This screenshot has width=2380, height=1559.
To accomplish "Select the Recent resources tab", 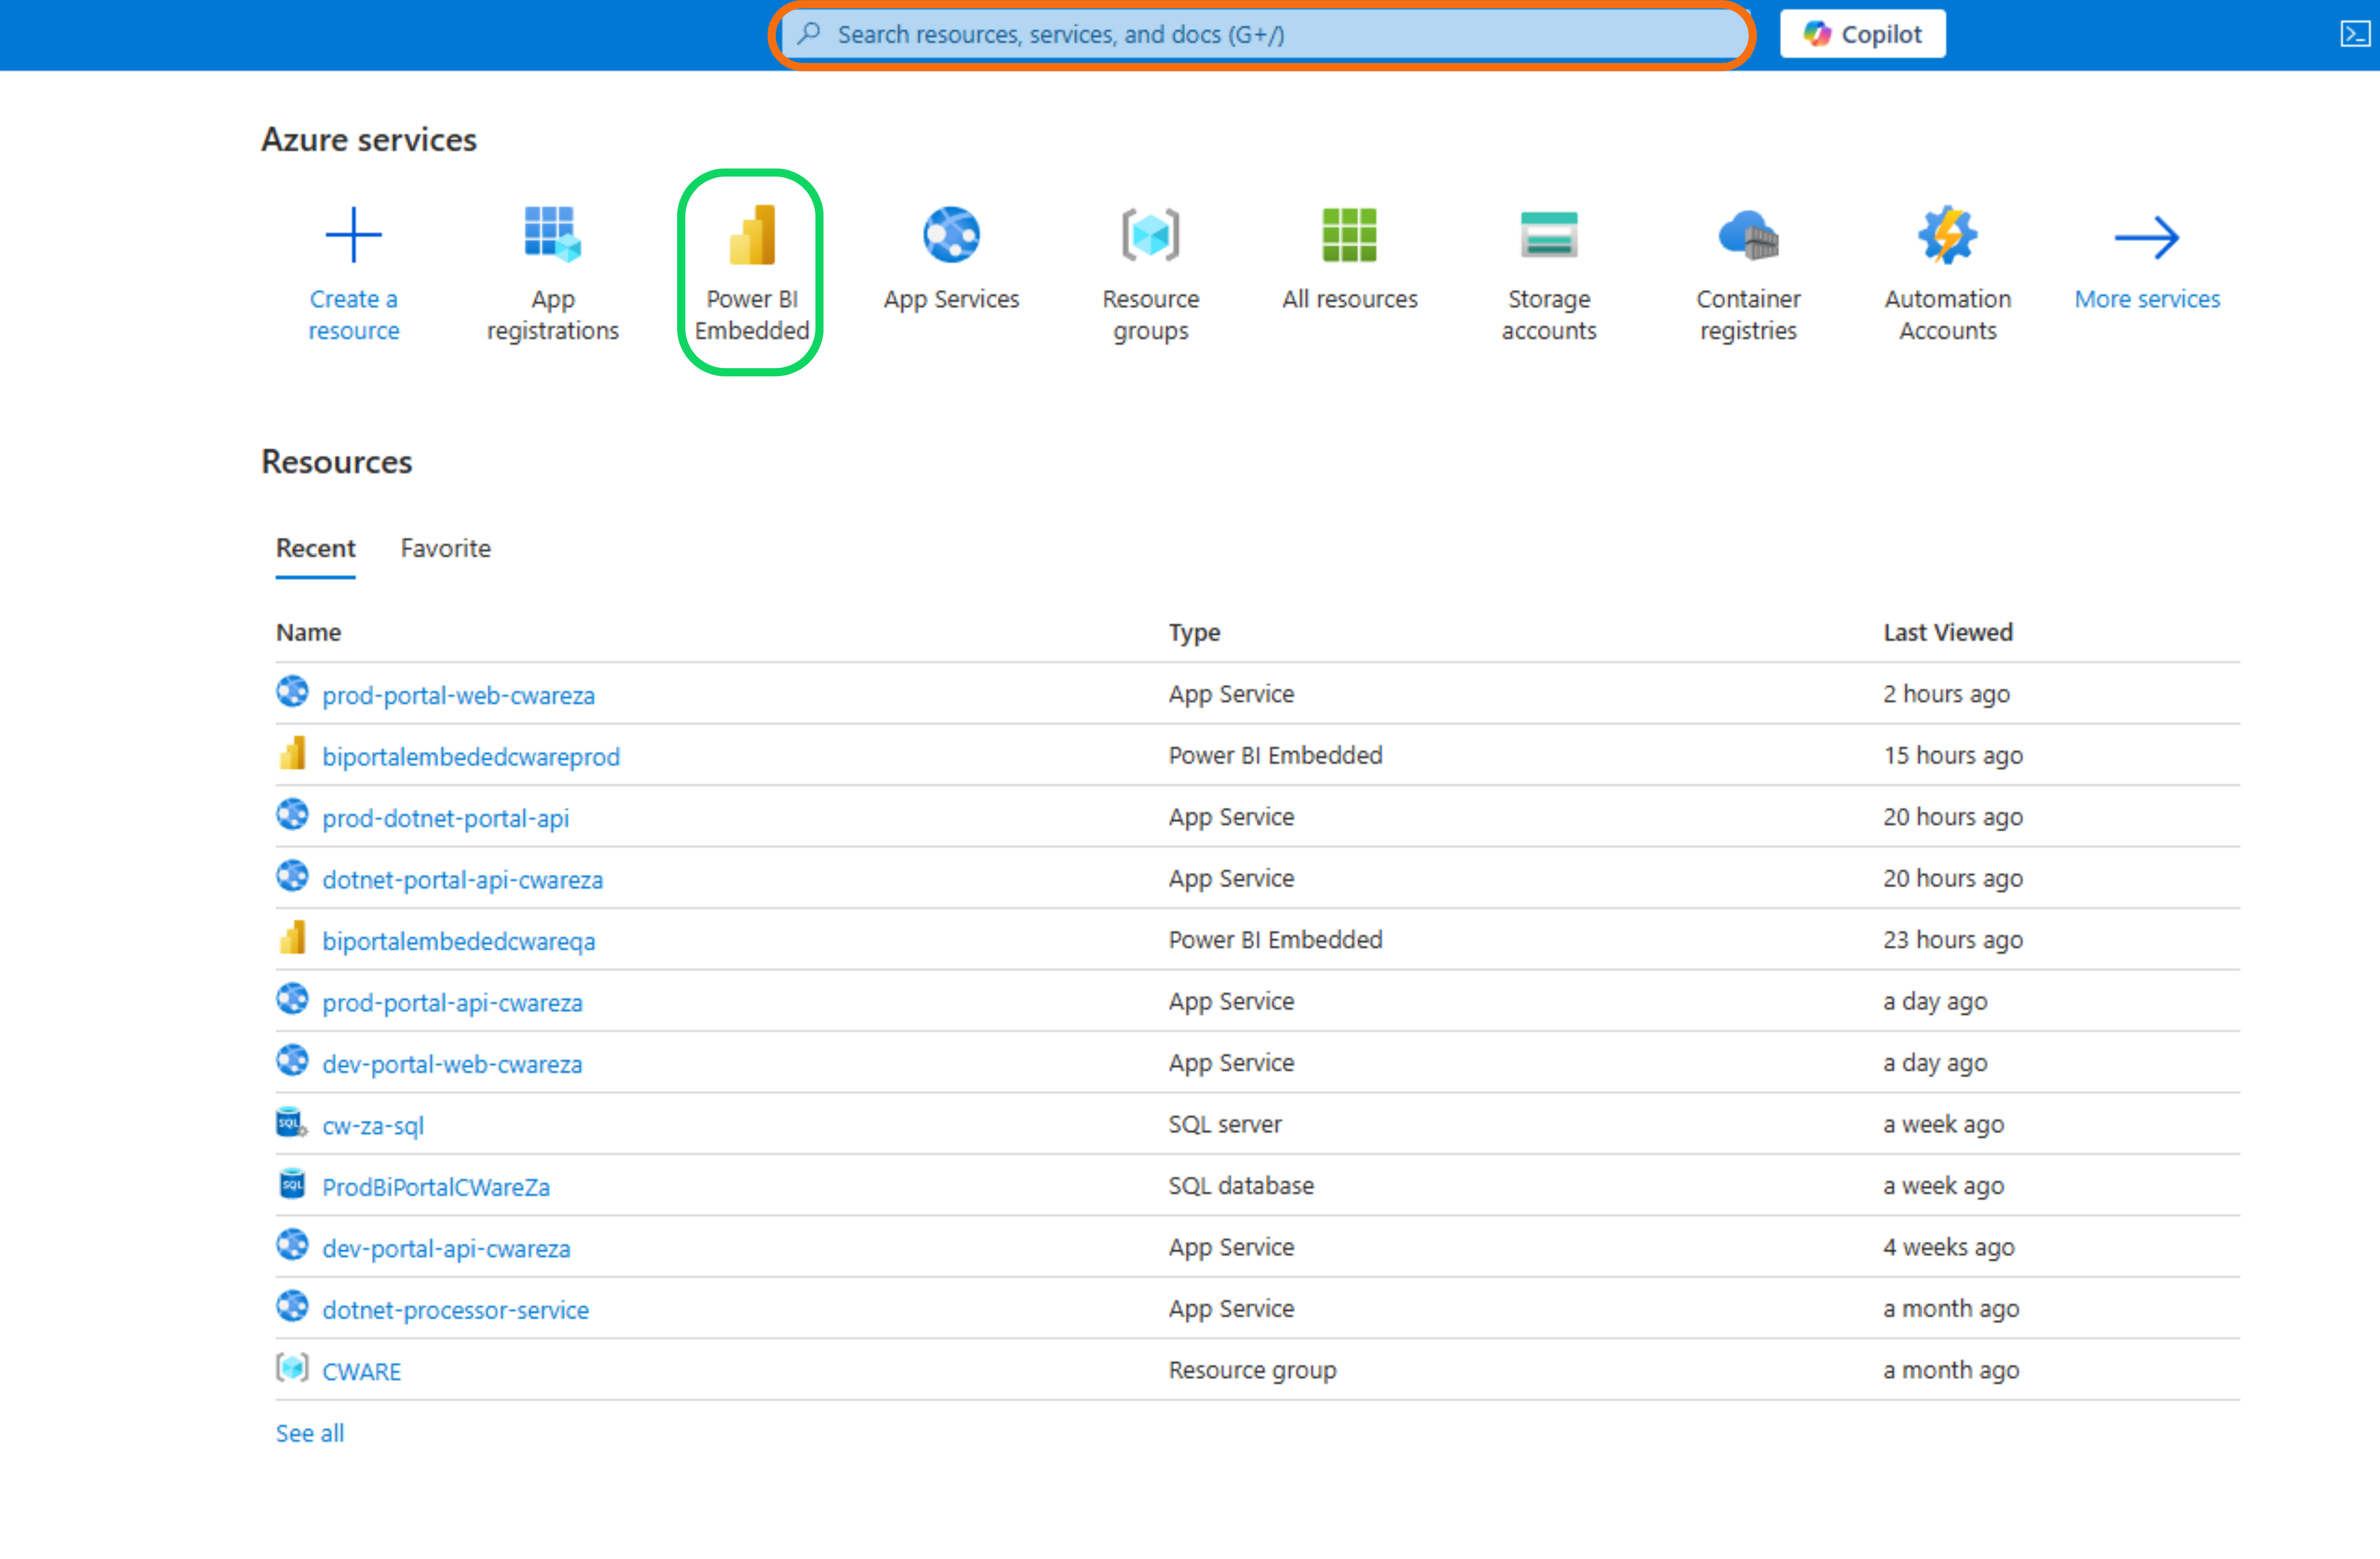I will [x=315, y=548].
